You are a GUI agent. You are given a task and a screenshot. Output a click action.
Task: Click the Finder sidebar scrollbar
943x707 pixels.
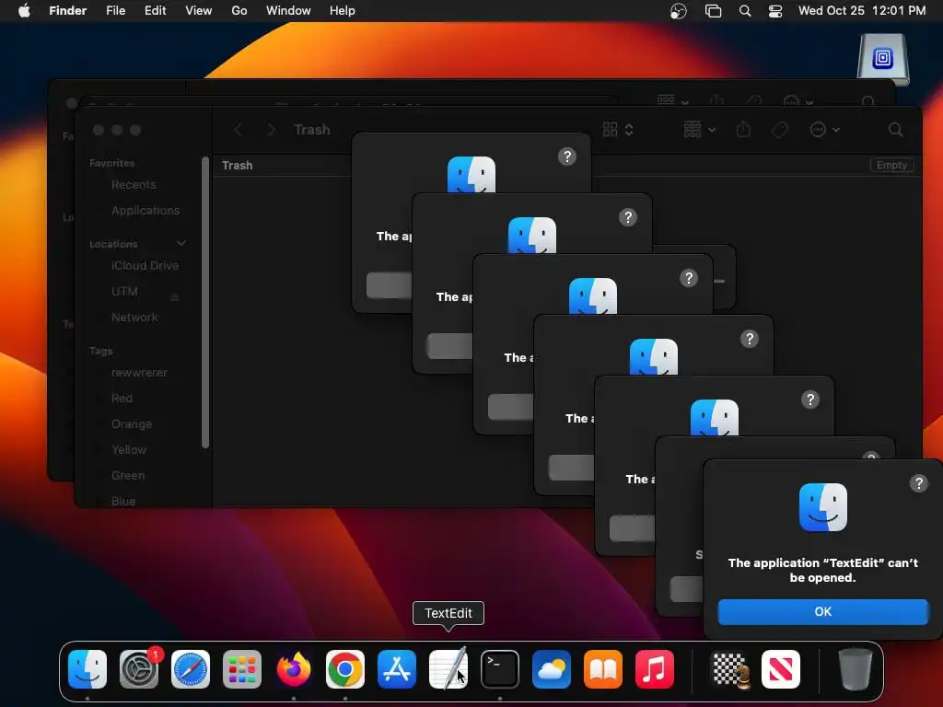coord(205,302)
